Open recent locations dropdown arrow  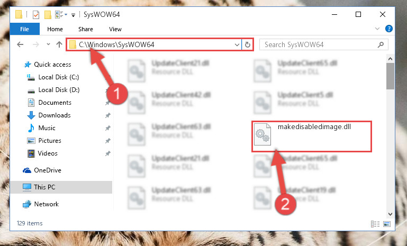click(48, 44)
